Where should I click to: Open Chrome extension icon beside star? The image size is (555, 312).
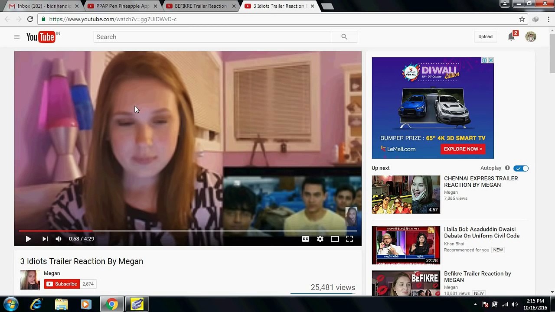click(x=535, y=19)
